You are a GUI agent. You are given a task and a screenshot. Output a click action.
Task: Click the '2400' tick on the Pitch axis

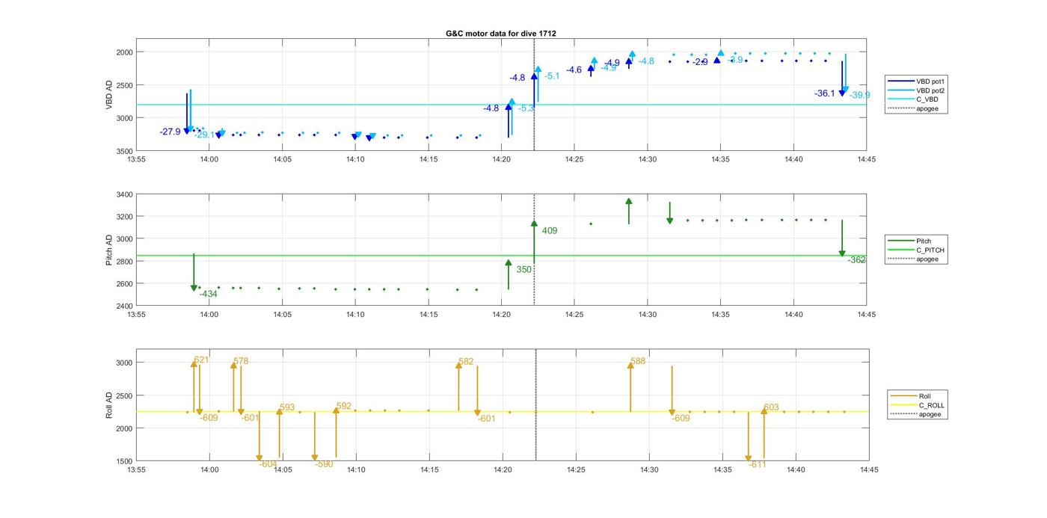click(124, 306)
